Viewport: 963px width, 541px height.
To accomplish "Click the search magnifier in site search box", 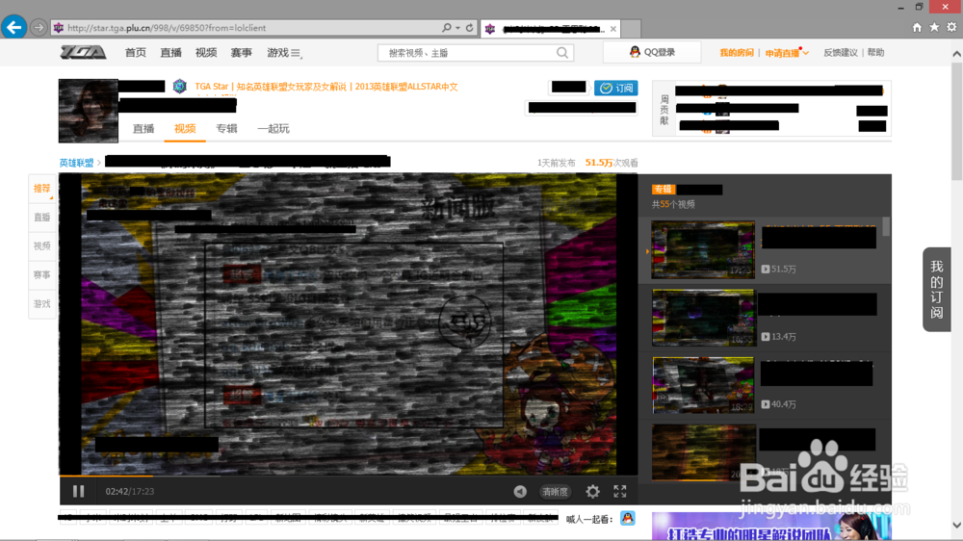I will click(562, 53).
